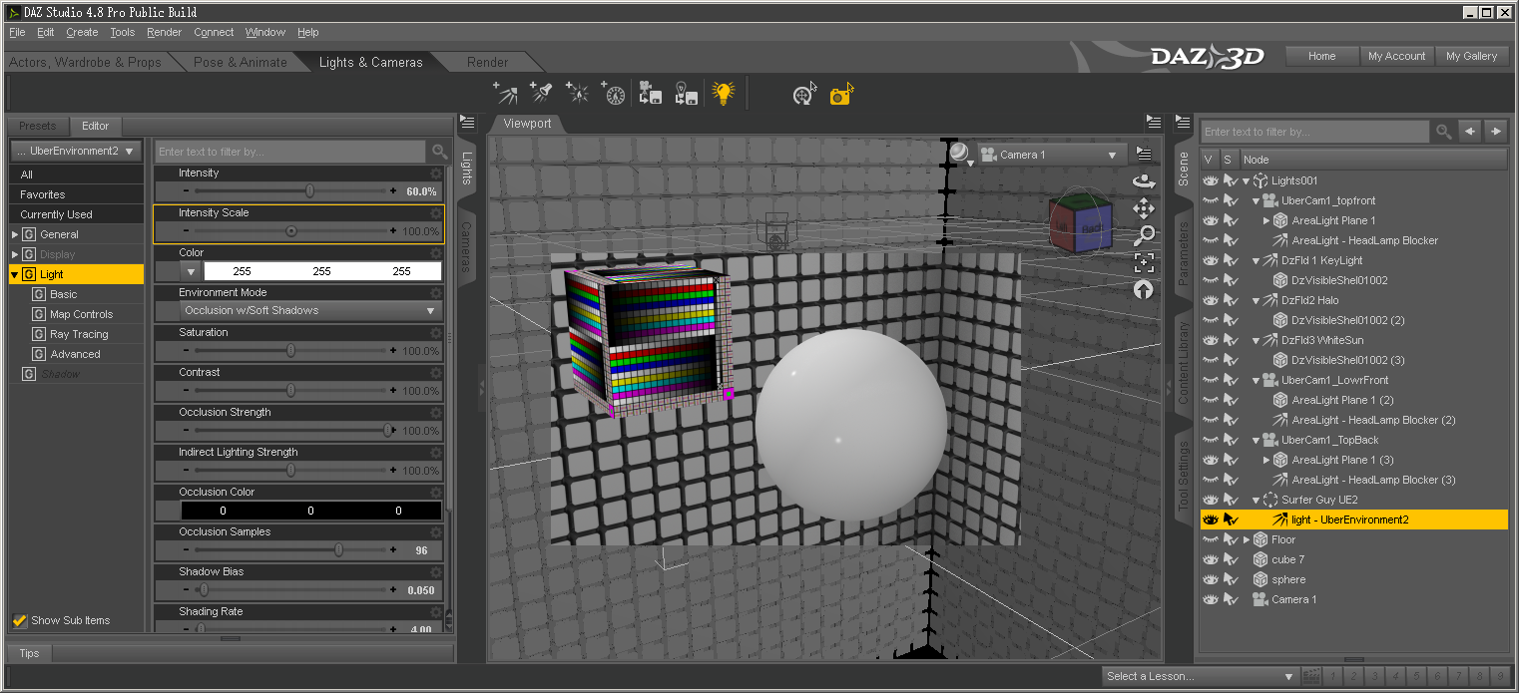Click the My Gallery button
This screenshot has height=693, width=1519.
[1471, 56]
